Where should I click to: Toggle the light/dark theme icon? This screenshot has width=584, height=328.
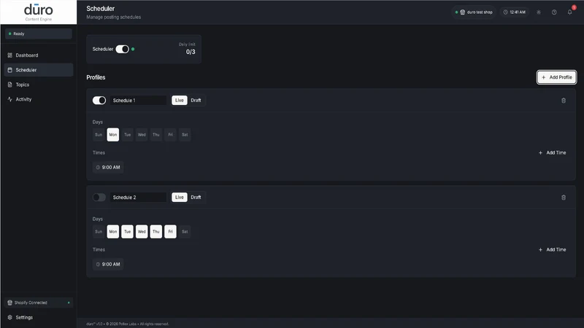539,12
